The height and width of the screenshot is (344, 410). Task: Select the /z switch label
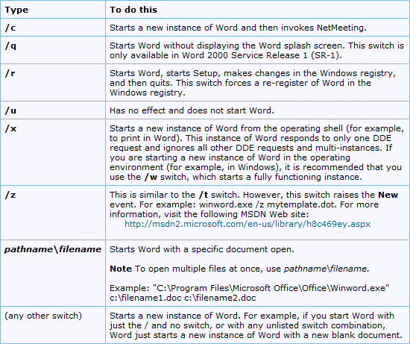10,195
